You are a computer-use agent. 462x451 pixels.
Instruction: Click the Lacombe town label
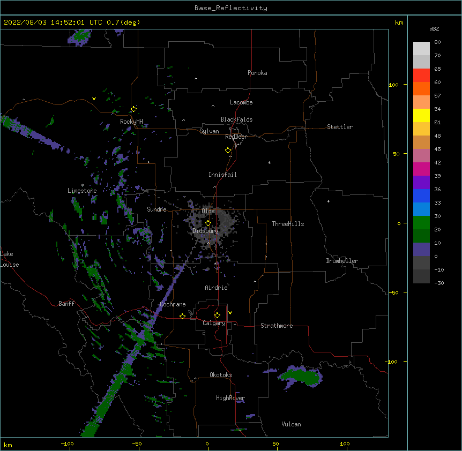point(241,102)
